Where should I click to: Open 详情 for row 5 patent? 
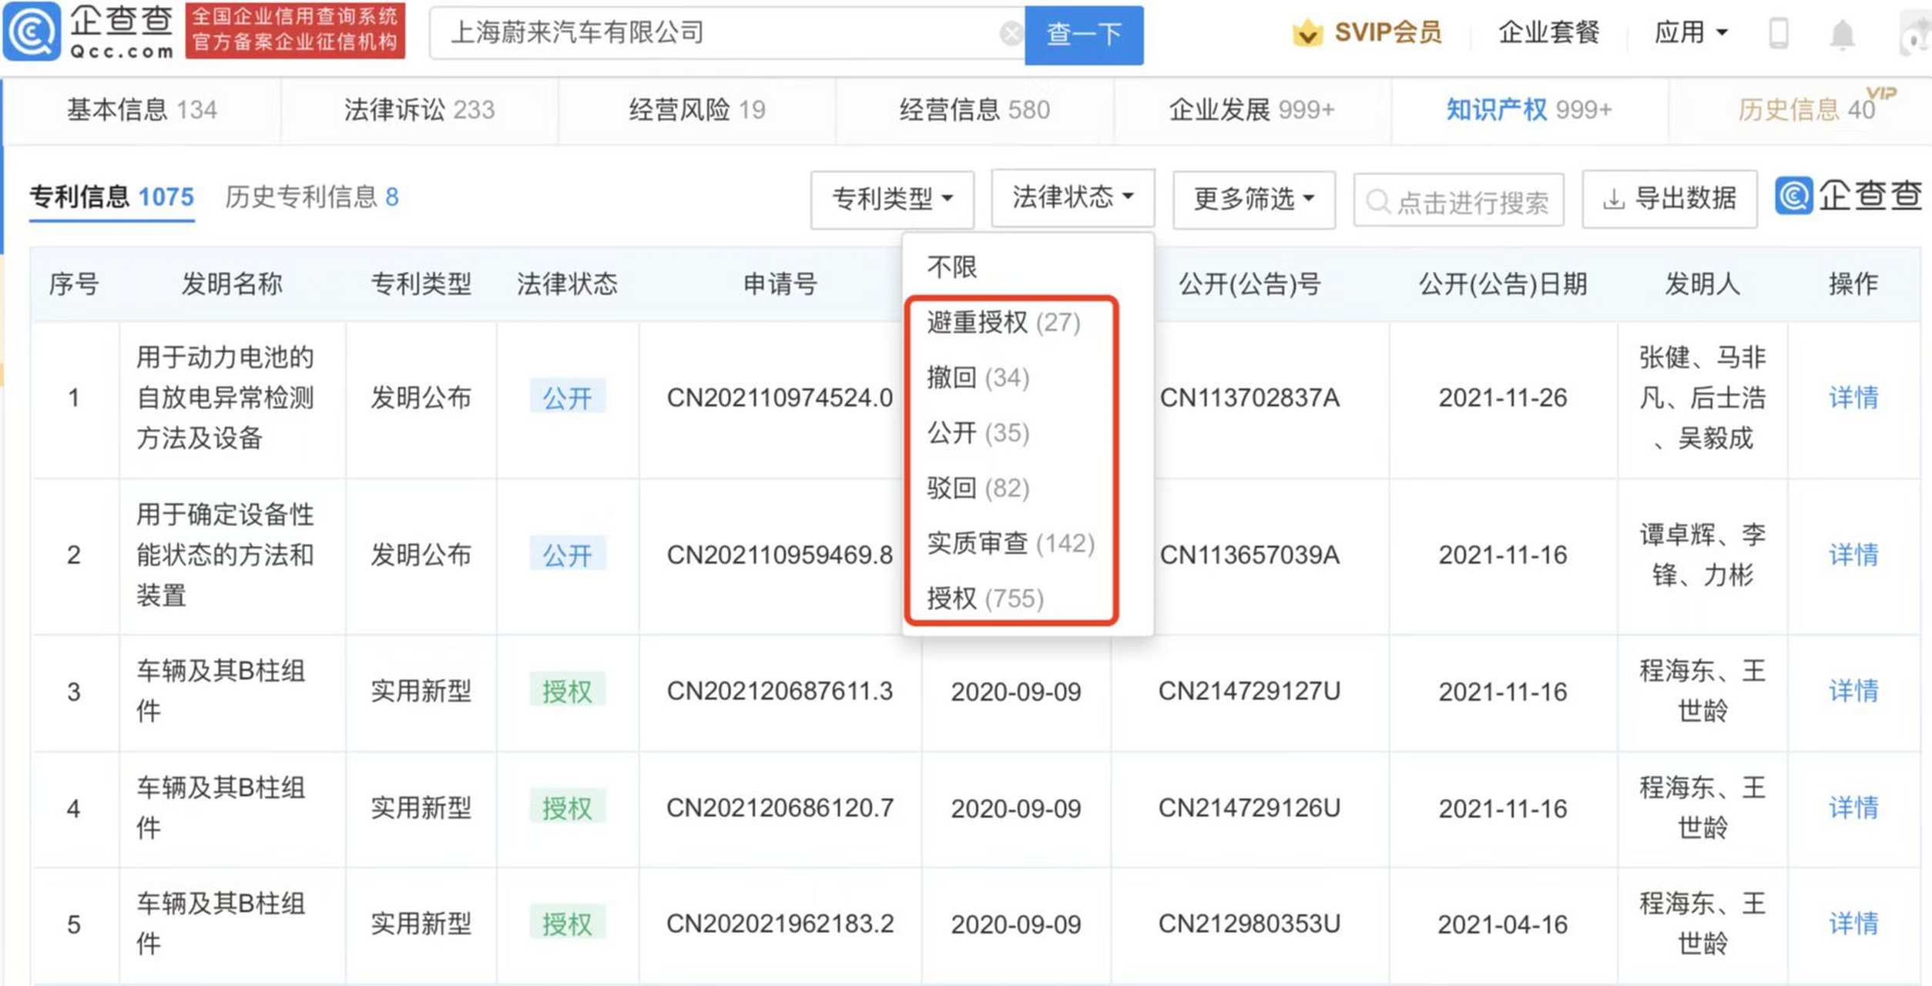1853,924
